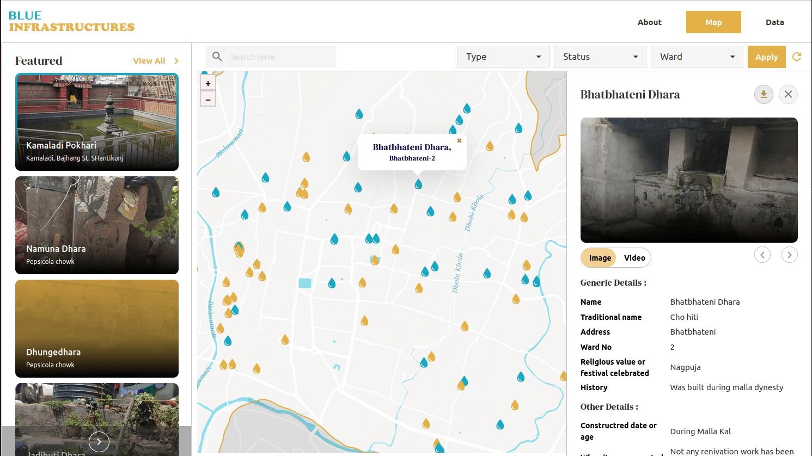
Task: Open the Type filter dropdown
Action: point(503,57)
